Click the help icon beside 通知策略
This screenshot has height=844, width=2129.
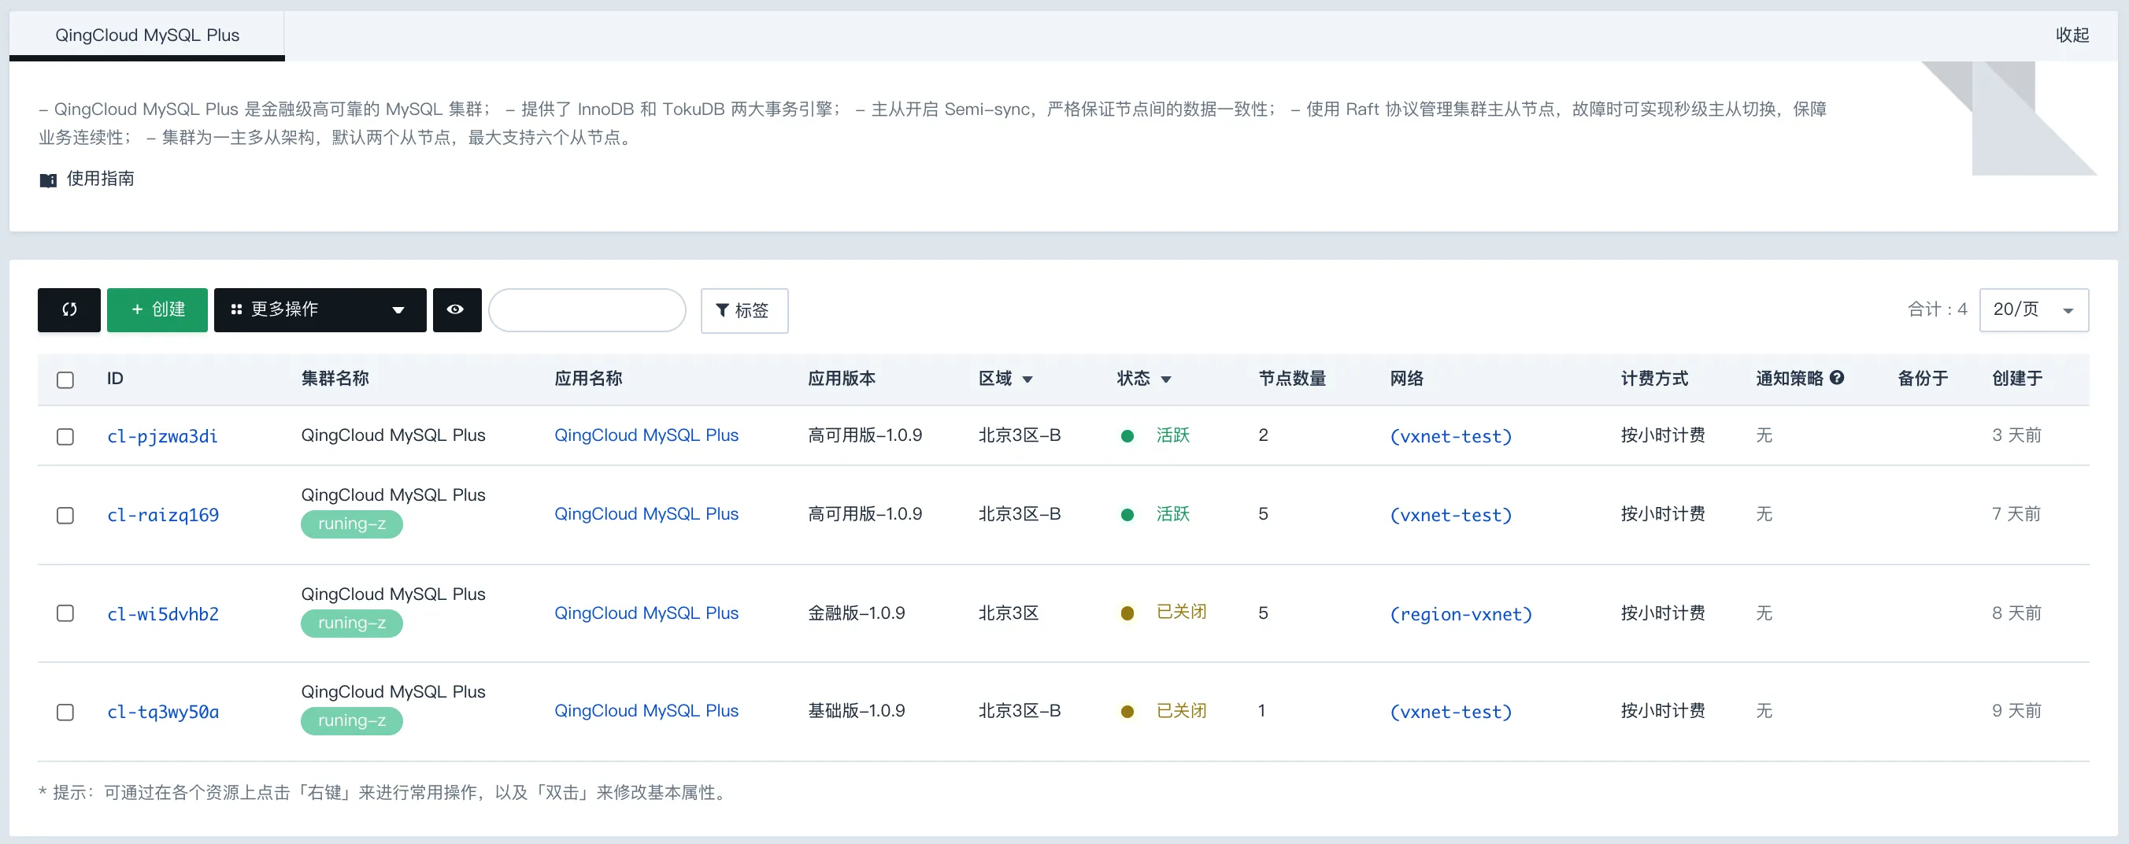1836,378
